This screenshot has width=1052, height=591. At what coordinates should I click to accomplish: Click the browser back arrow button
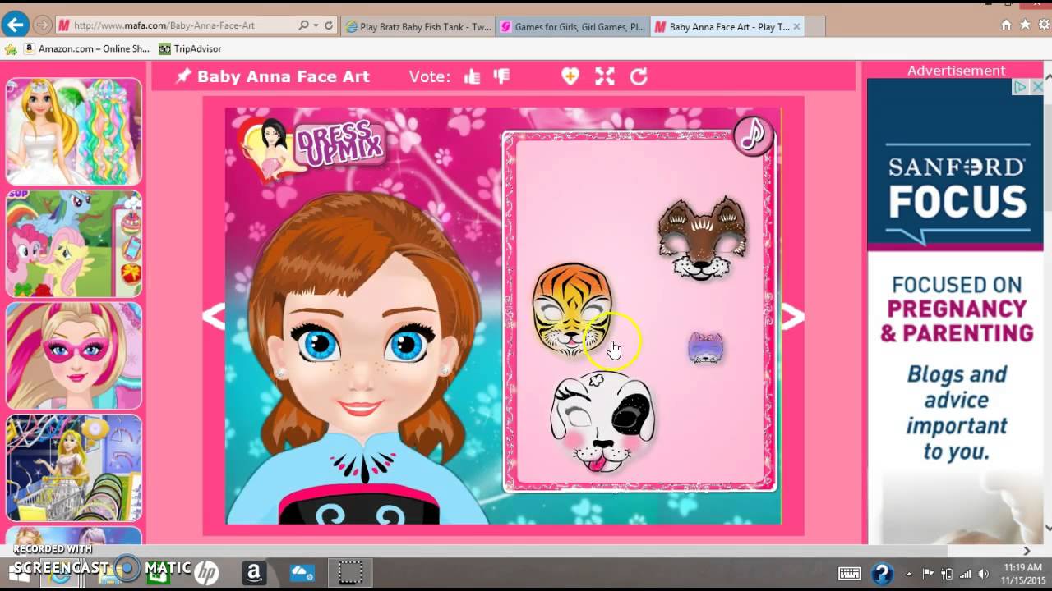pos(16,25)
